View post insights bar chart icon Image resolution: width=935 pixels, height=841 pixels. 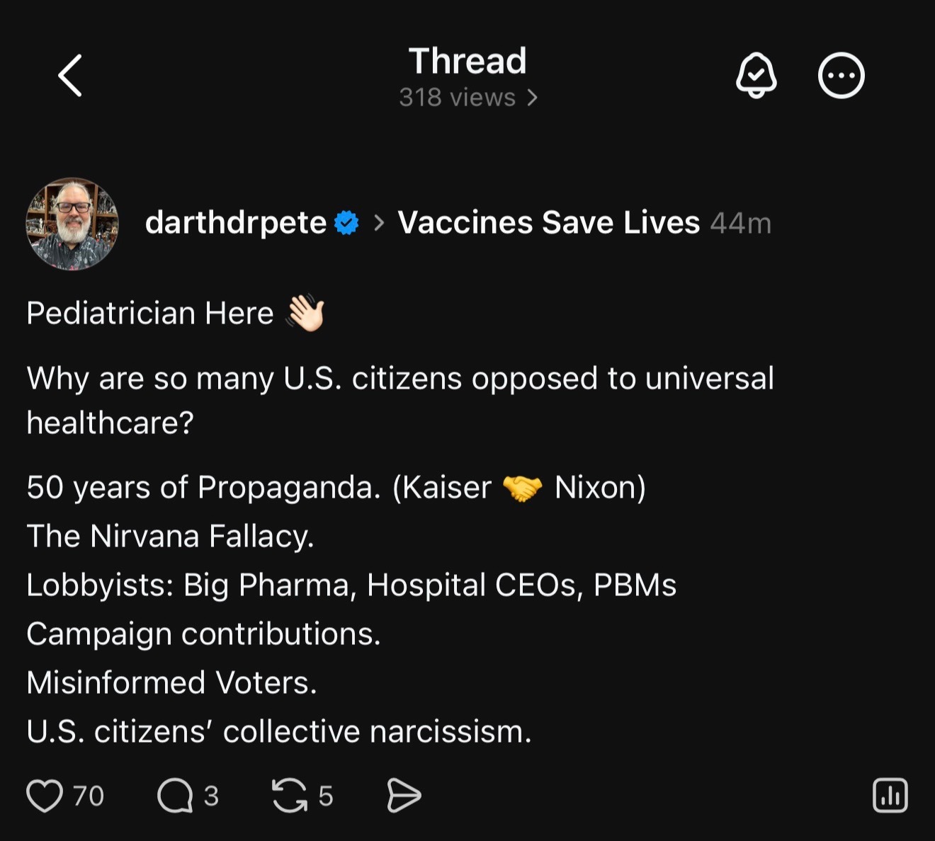point(890,796)
